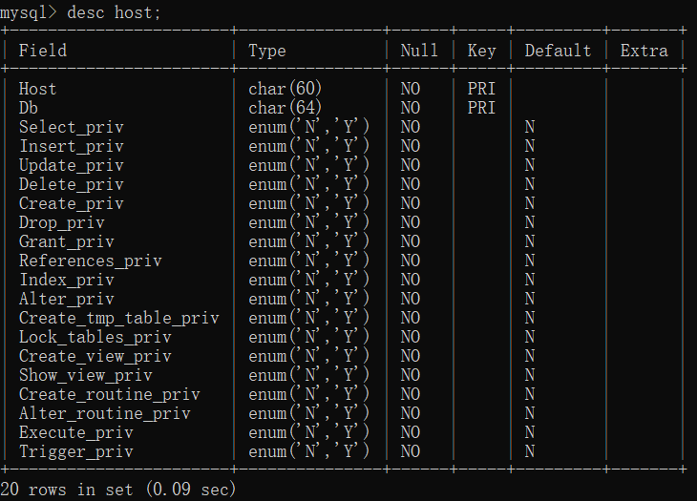Screen dimensions: 697x501
Task: Click the enum type of Execute_priv row
Action: [x=309, y=432]
